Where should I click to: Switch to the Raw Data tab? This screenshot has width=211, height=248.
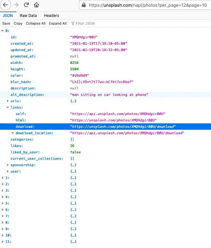pyautogui.click(x=28, y=15)
